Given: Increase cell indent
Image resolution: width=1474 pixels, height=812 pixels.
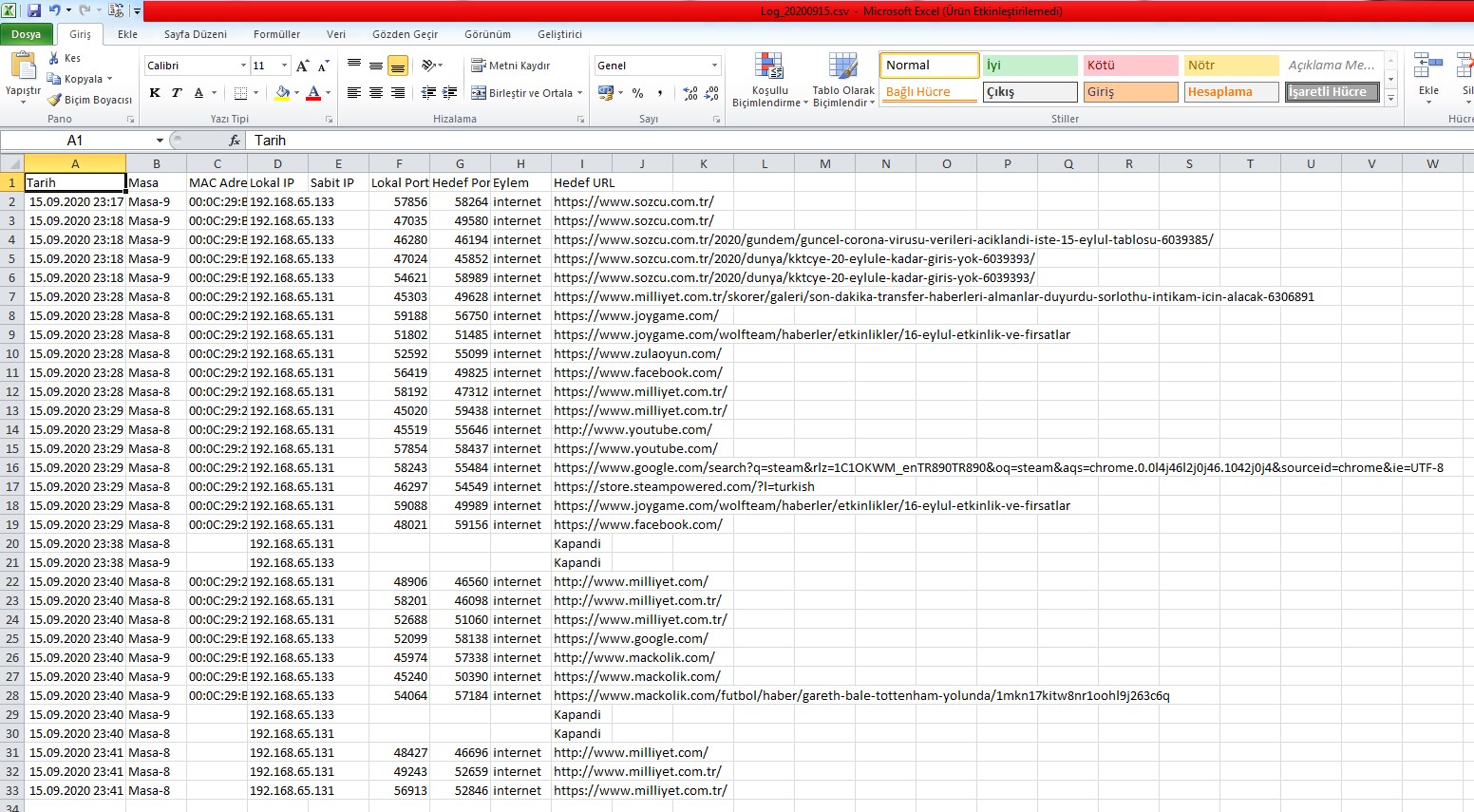Looking at the screenshot, I should 450,93.
